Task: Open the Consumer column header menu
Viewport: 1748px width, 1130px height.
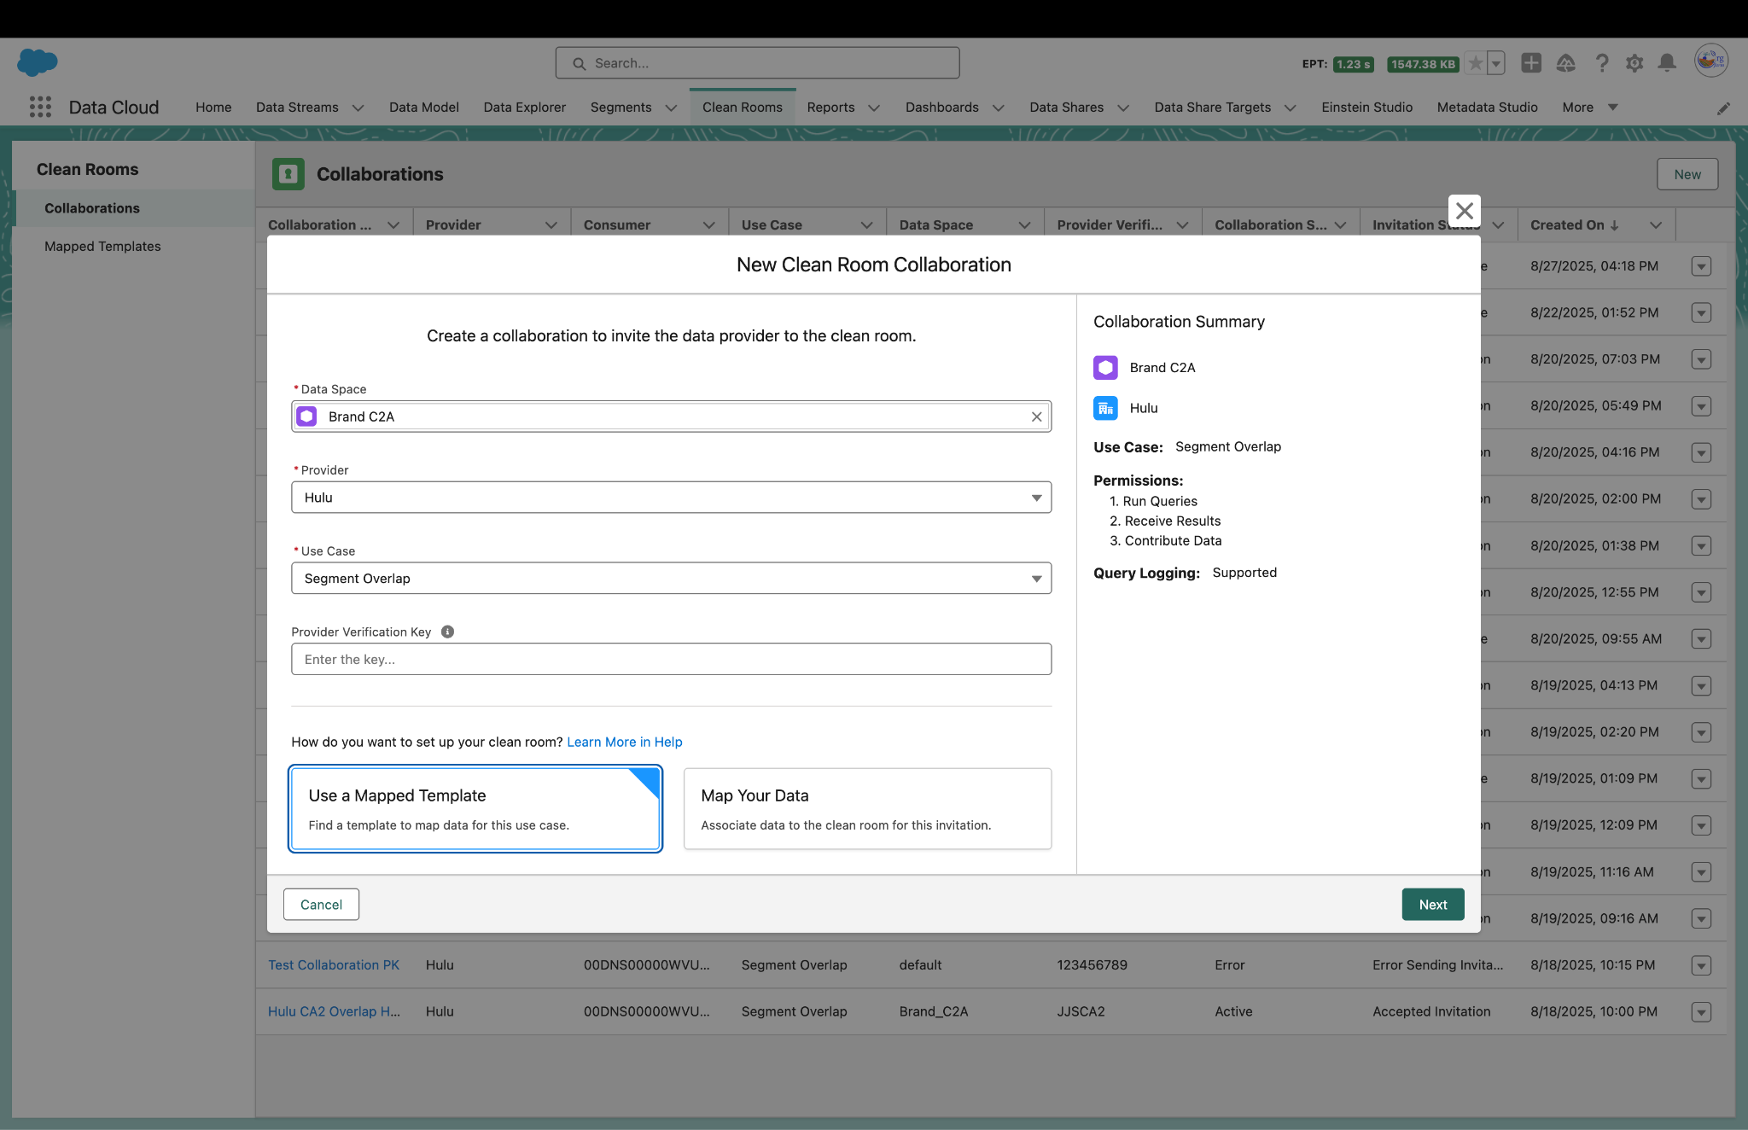Action: click(709, 225)
